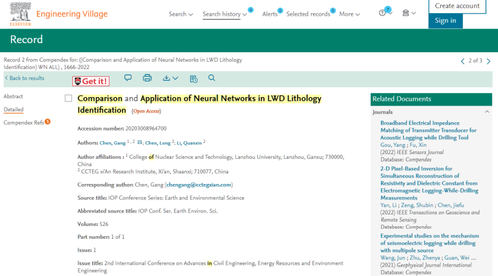The height and width of the screenshot is (276, 498).
Task: Click related author Zhu, Zhenya
Action: coord(425,258)
